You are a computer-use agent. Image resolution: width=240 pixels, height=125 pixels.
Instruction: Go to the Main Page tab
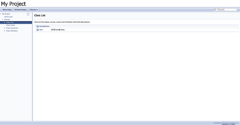(7, 10)
